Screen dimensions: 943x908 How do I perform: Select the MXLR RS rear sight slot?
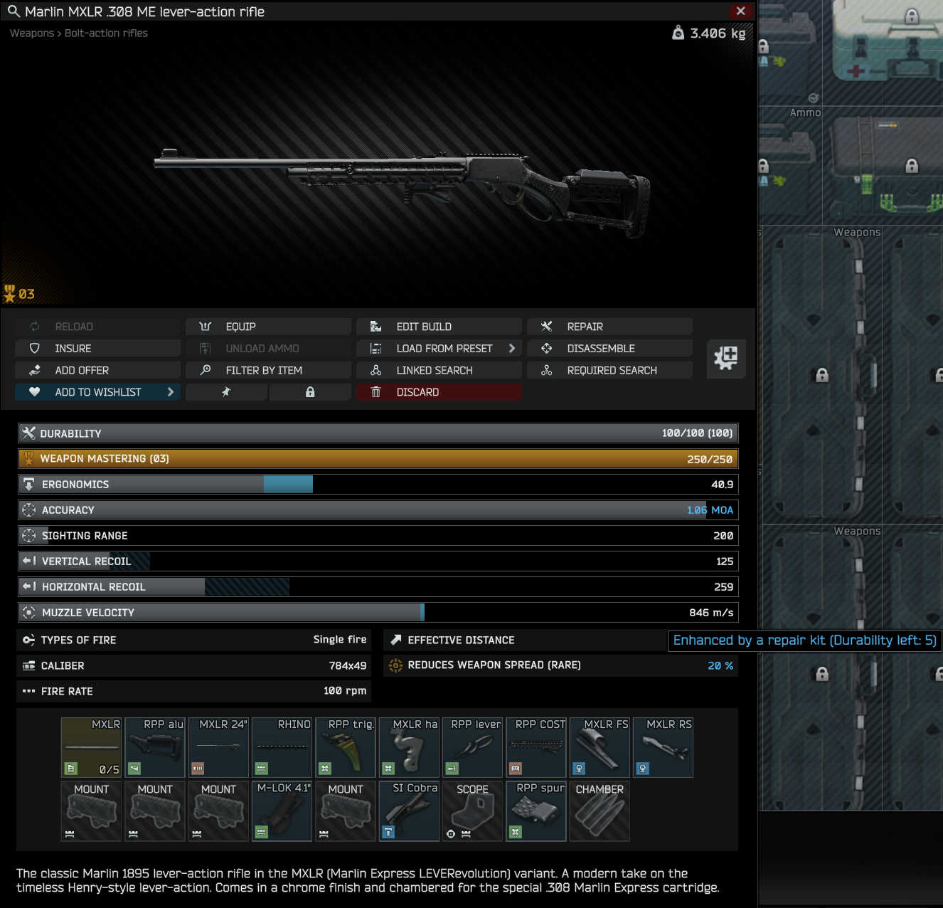click(x=663, y=747)
